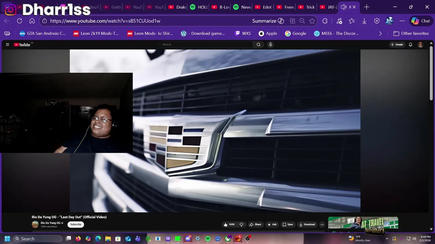Open browser extensions puzzle icon
This screenshot has height=244, width=435.
point(325,21)
